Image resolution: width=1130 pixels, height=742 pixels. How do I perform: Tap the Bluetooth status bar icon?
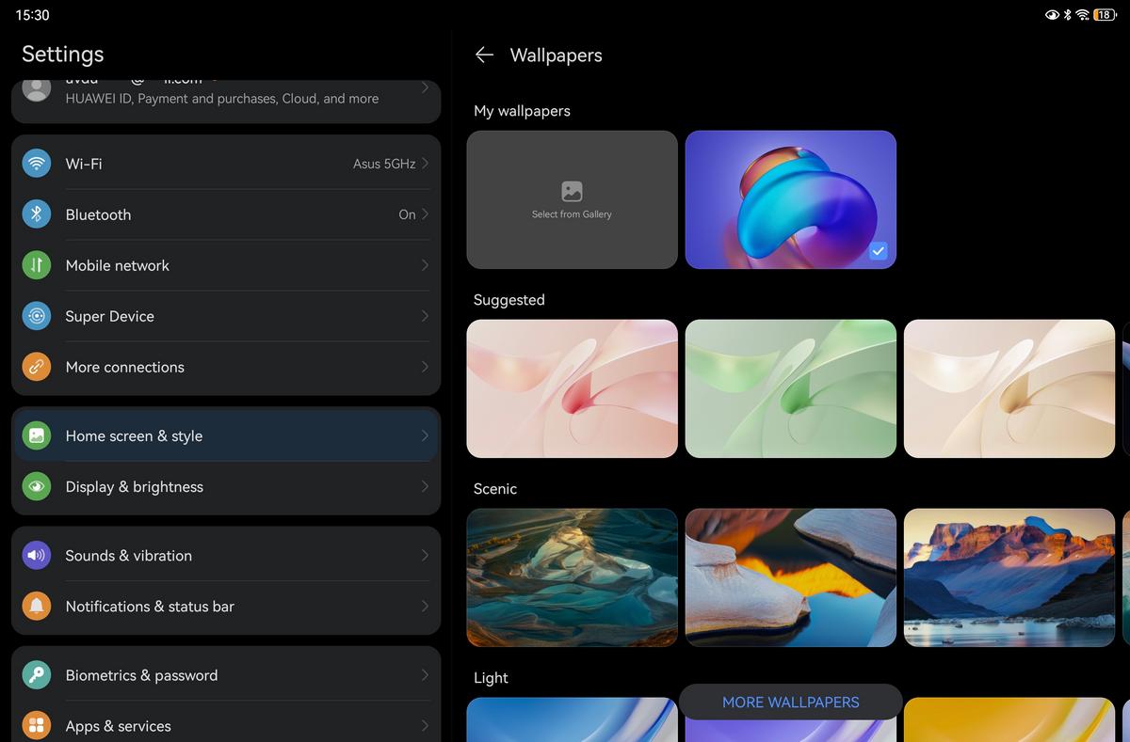(1068, 15)
